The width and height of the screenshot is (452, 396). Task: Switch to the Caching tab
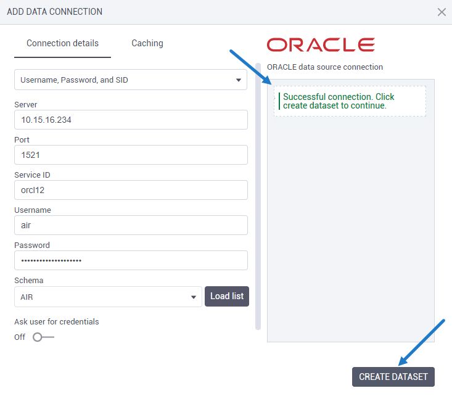pos(147,43)
